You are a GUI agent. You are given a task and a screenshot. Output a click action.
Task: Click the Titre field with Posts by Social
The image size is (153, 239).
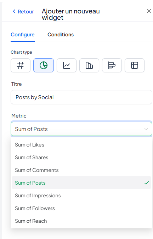click(x=81, y=97)
